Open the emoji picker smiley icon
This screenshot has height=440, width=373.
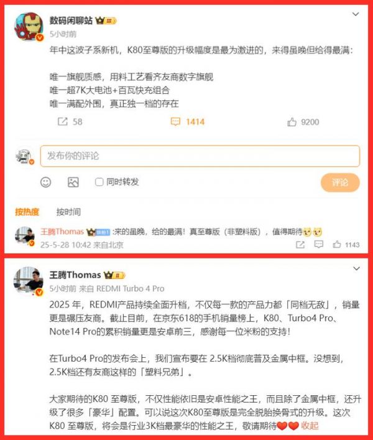click(x=45, y=182)
